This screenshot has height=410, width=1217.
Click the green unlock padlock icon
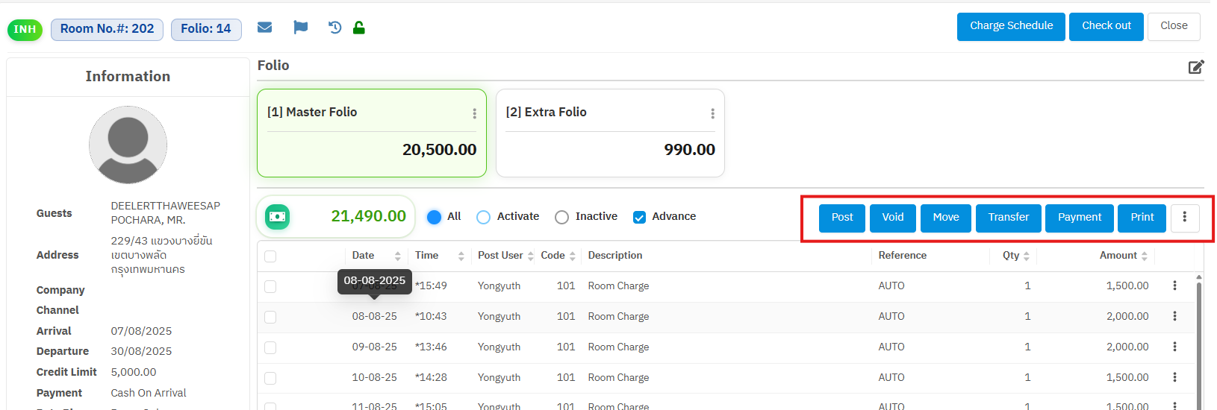click(359, 28)
